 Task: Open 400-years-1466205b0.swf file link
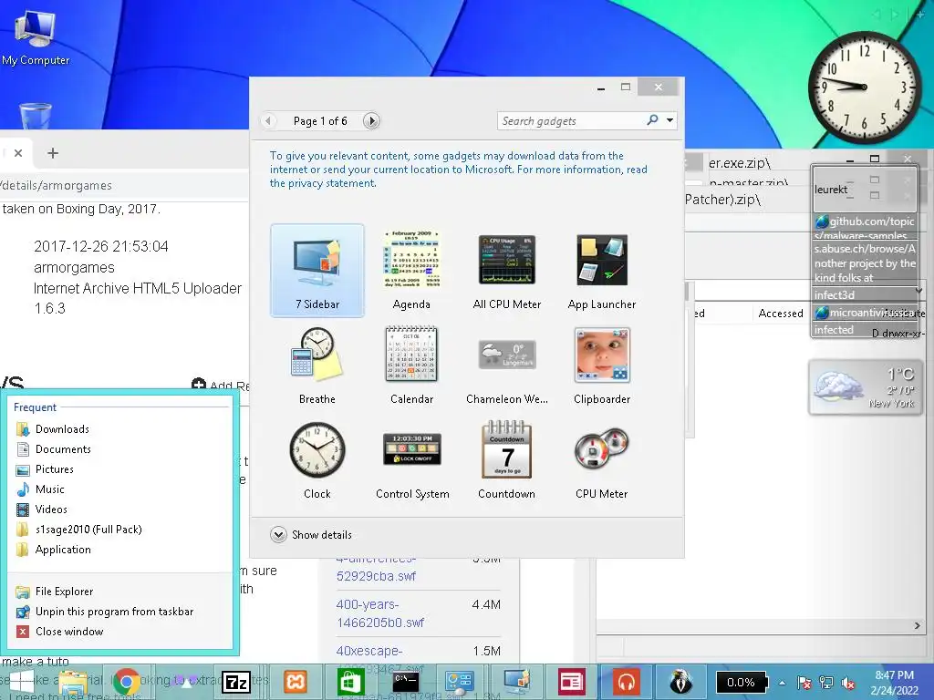(x=380, y=613)
